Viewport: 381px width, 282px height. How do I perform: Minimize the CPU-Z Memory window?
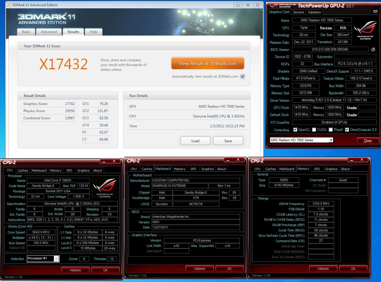(352, 160)
